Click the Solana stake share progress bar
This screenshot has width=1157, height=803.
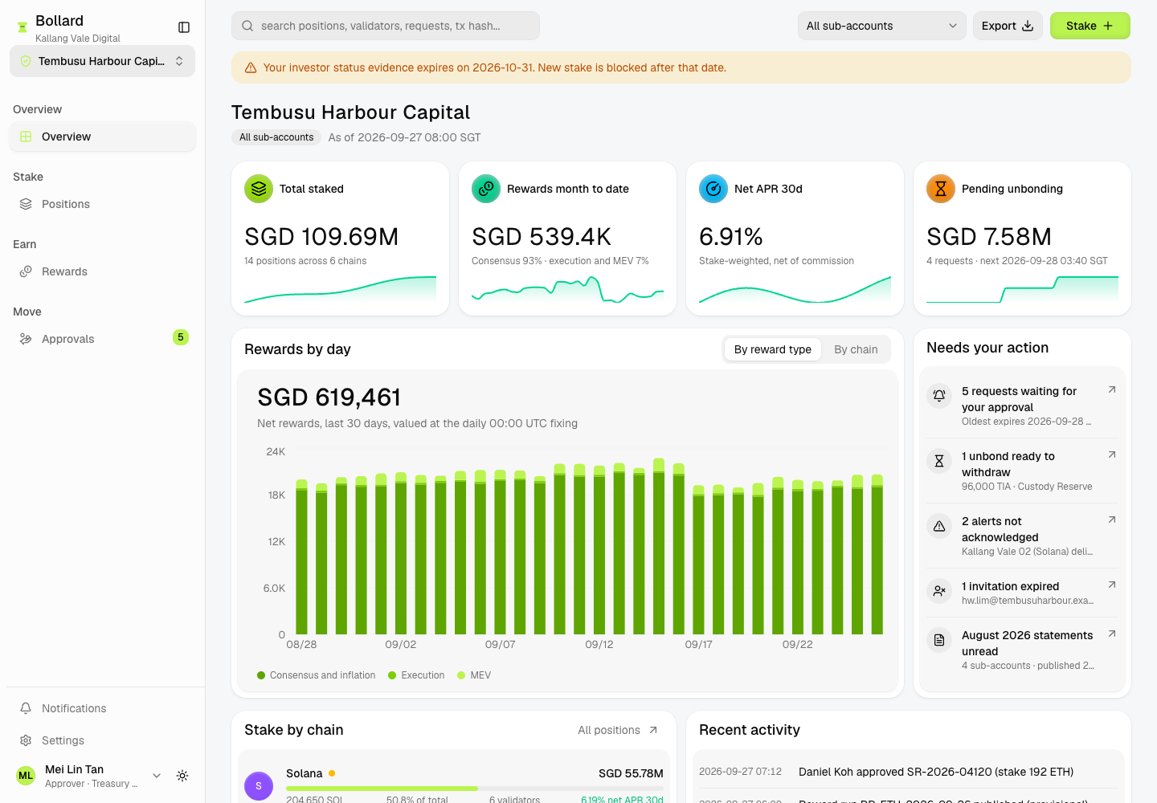[x=475, y=789]
